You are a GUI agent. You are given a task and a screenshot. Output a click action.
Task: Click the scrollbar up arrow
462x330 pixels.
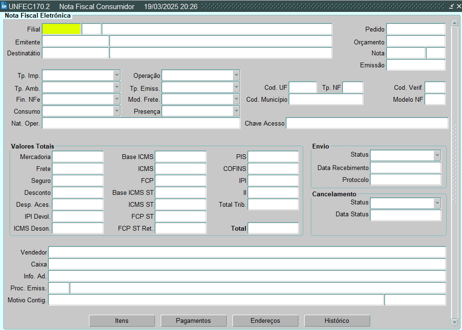454,23
